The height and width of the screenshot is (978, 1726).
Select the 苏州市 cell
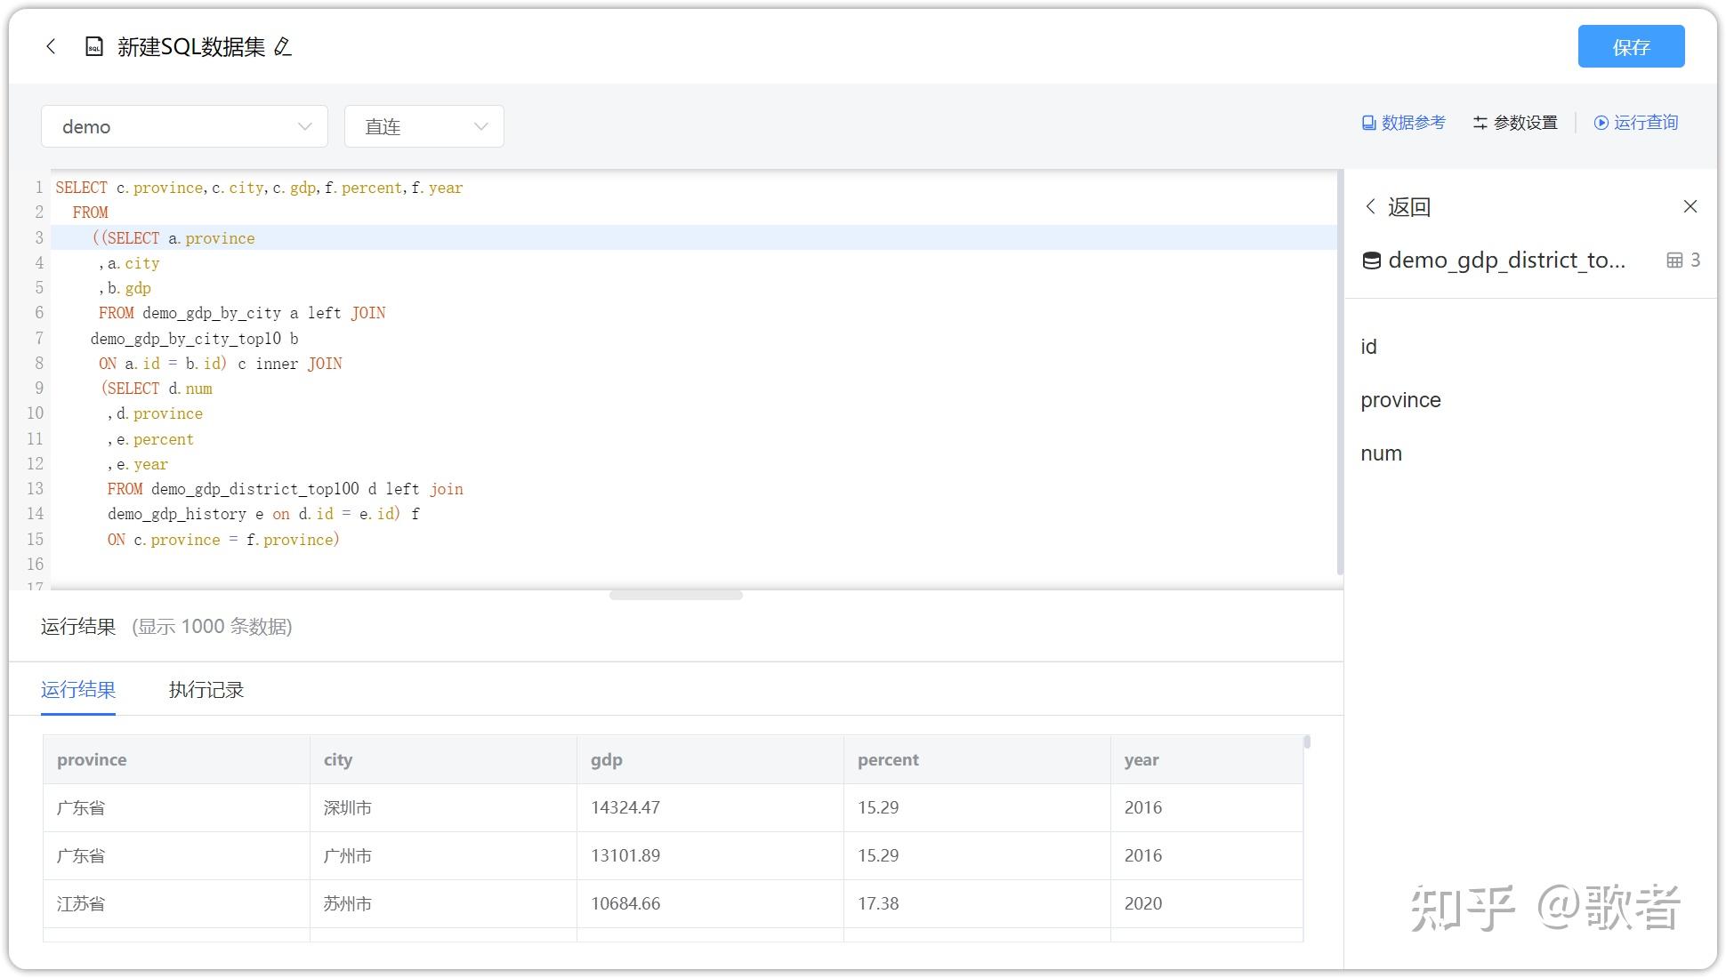[x=443, y=903]
